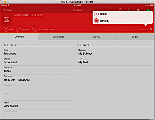The height and width of the screenshot is (120, 155).
Task: Click the Edit Questionnaire circle icon
Action: [x=35, y=29]
